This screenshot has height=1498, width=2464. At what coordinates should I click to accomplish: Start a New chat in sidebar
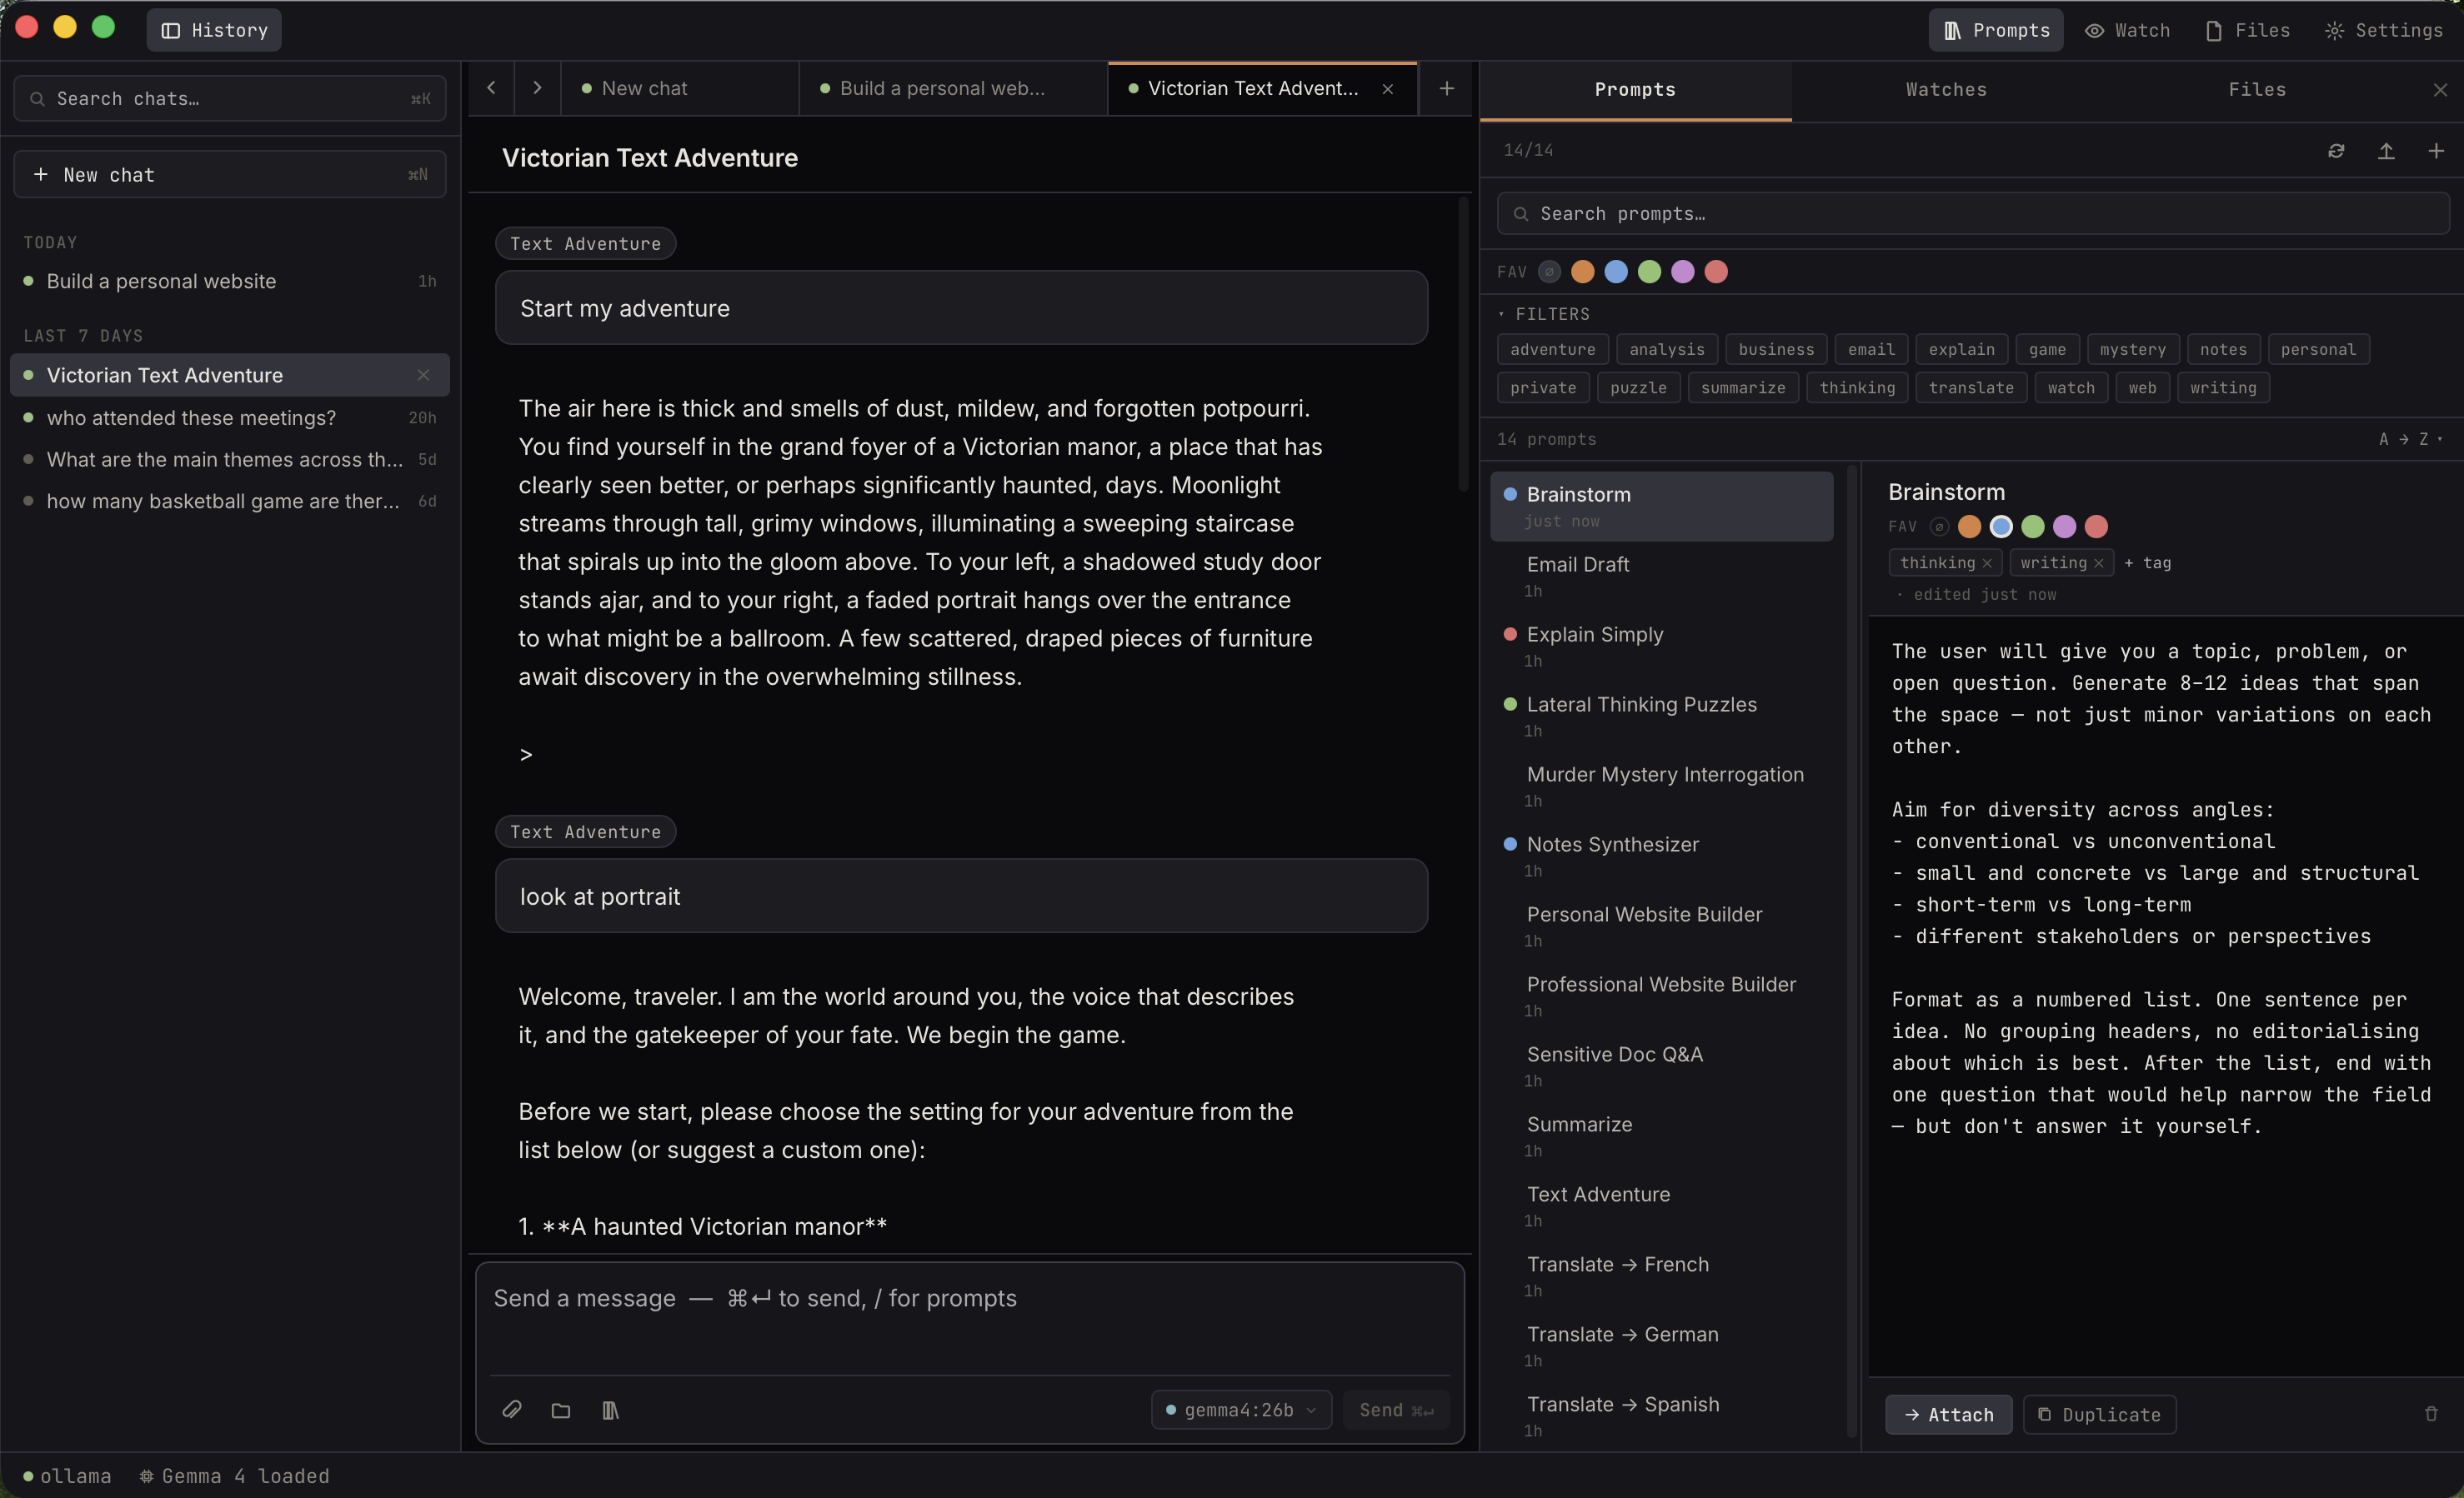[x=230, y=175]
